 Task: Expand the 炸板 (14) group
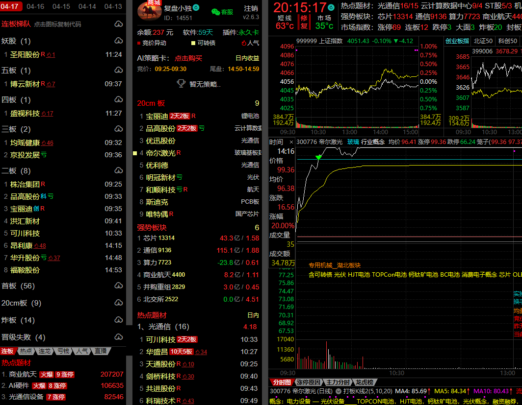point(118,320)
